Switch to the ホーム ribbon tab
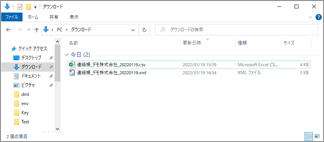Image resolution: width=324 pixels, height=142 pixels. pos(33,17)
